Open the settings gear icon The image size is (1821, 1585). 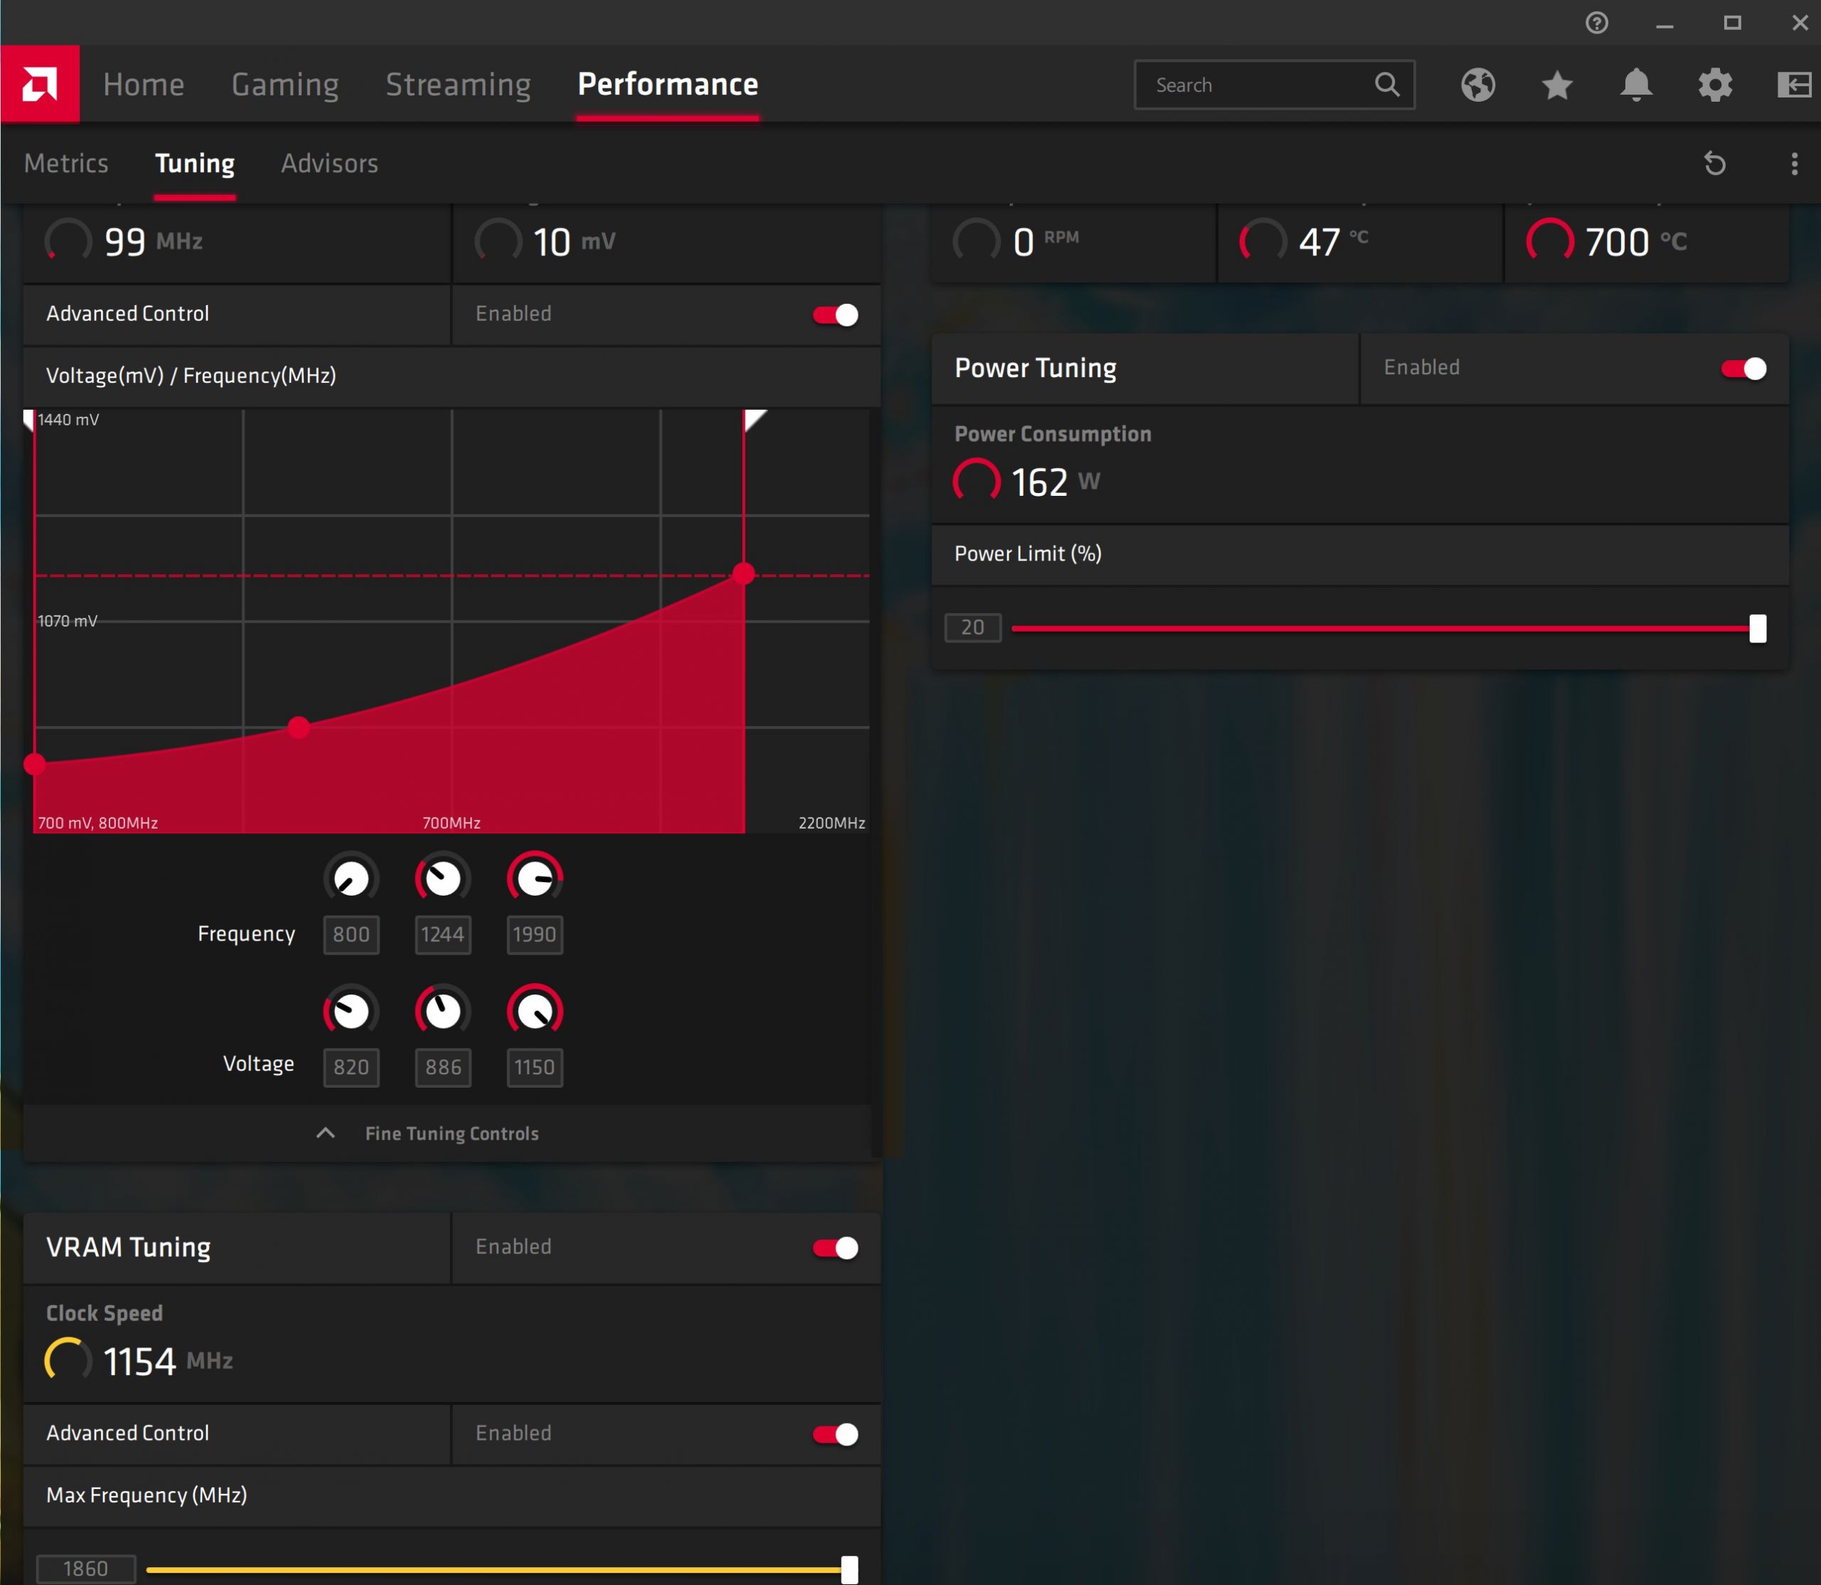click(x=1715, y=85)
